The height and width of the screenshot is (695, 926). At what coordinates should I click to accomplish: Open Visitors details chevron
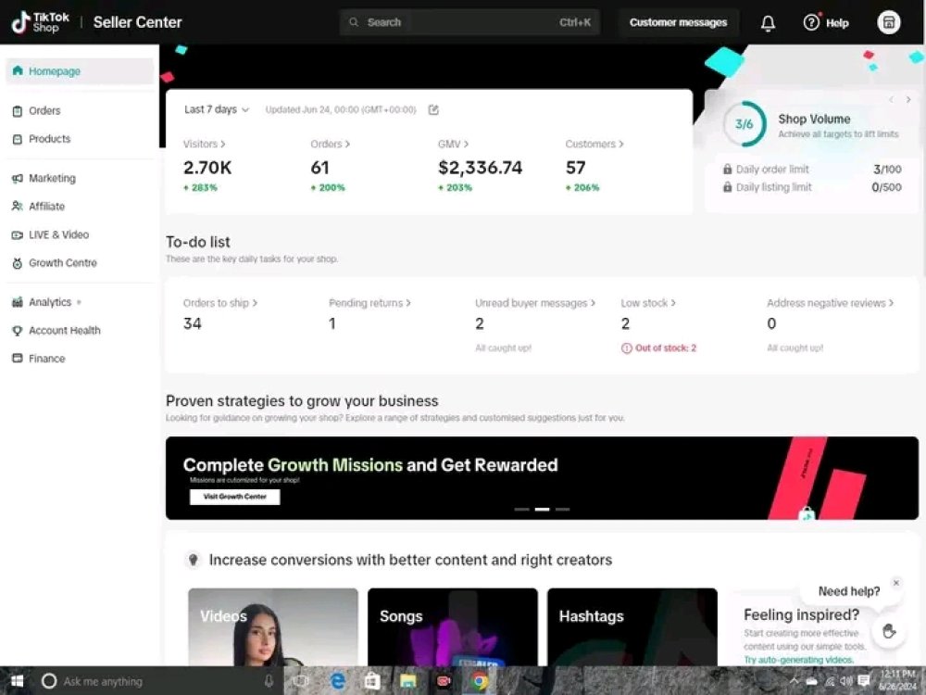[222, 145]
